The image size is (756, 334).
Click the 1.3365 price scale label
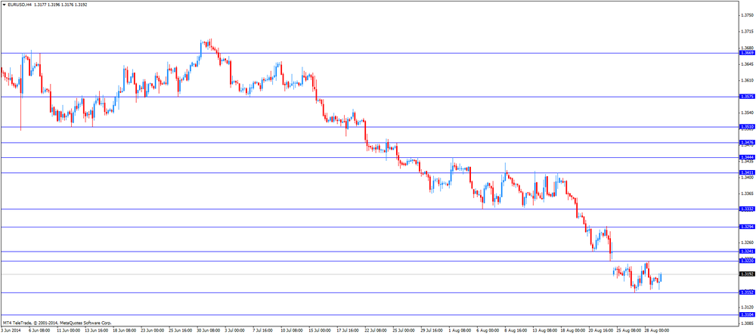[x=747, y=193]
